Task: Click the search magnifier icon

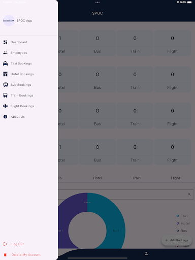Action: [189, 194]
